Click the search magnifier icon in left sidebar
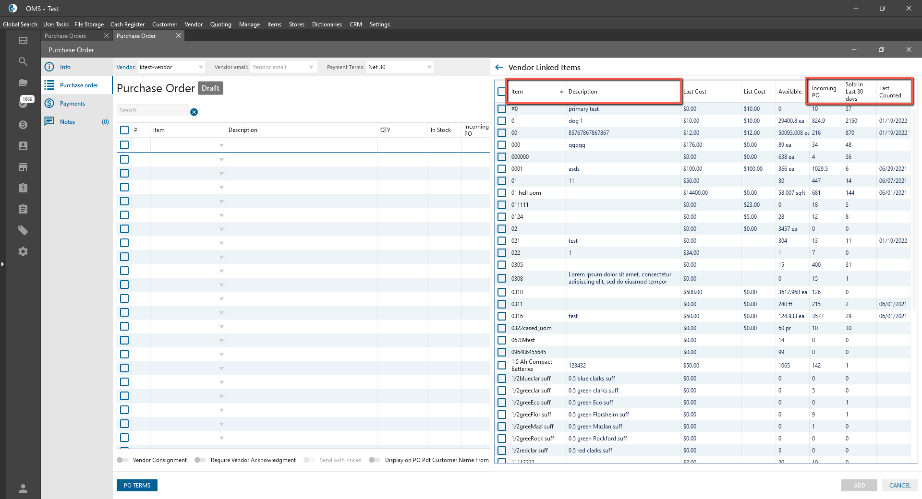 point(23,61)
